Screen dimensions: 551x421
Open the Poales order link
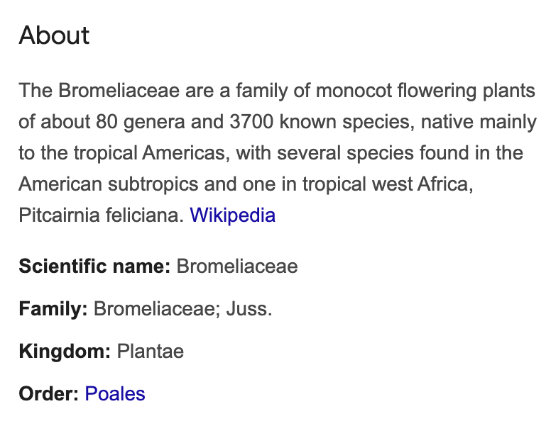115,393
